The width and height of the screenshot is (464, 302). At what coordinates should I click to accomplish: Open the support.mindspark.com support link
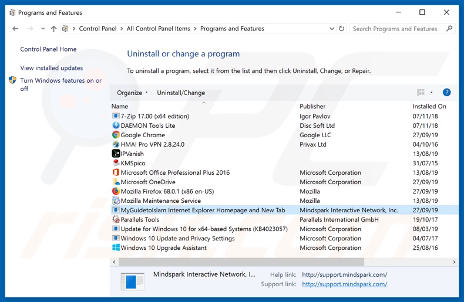344,284
